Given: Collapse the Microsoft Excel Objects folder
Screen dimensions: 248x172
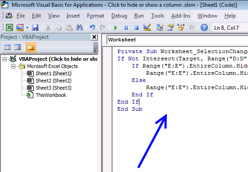Looking at the screenshot, I should click(13, 66).
